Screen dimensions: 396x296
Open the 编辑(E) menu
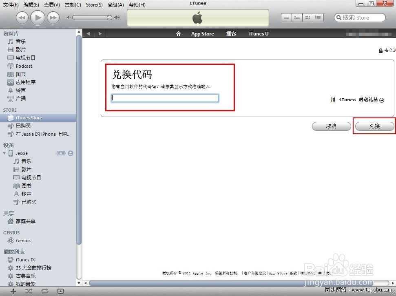click(31, 5)
